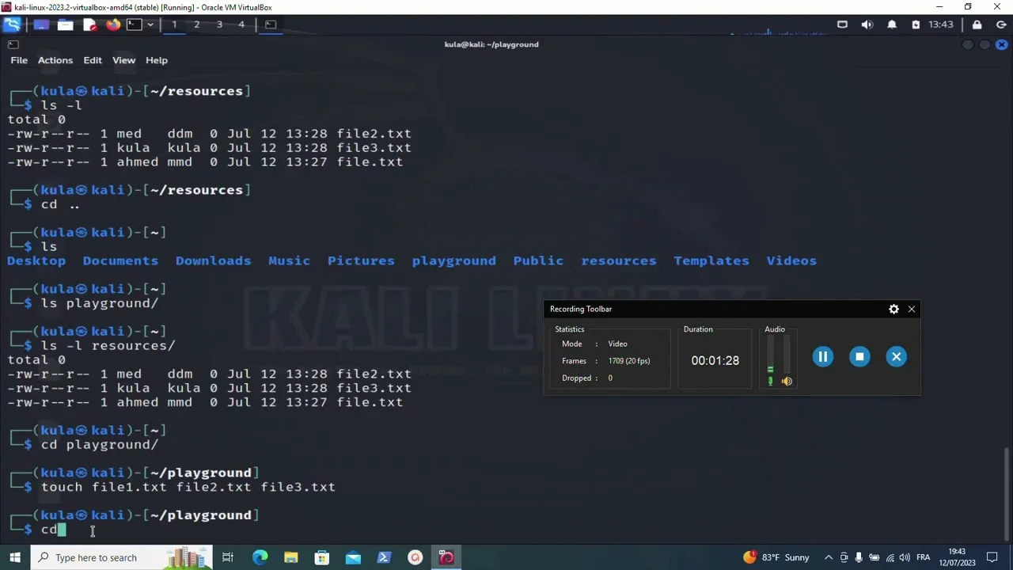Open Recording Toolbar settings gear
1013x570 pixels.
click(x=893, y=310)
